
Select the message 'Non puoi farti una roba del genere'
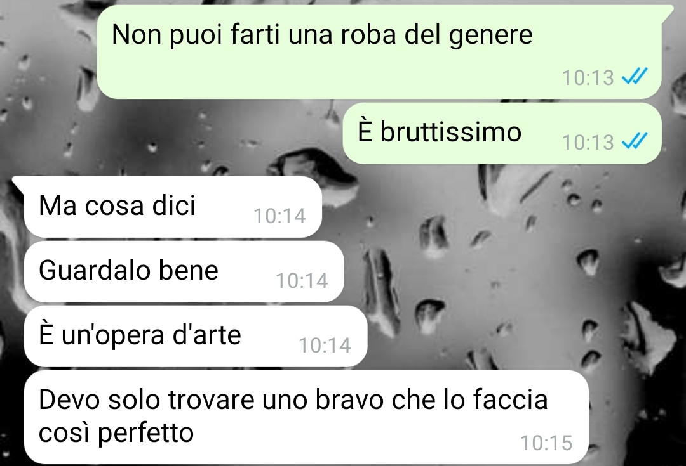(379, 53)
